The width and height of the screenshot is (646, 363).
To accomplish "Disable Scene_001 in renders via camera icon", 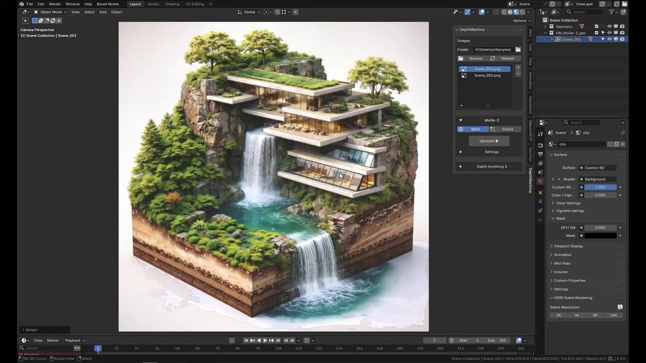I will point(622,39).
